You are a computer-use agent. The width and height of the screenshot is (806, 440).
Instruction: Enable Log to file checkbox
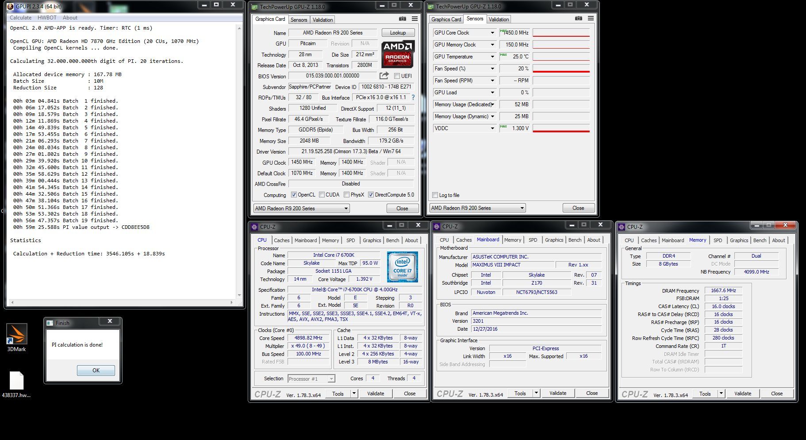(x=435, y=195)
